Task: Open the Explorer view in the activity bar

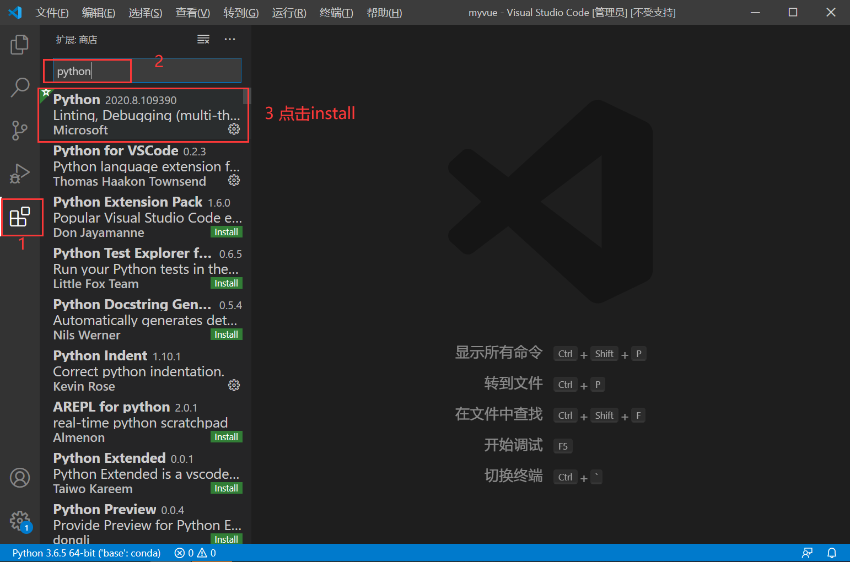Action: [20, 45]
